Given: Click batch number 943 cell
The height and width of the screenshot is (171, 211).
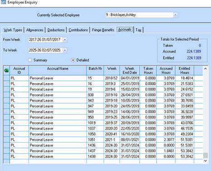Looking at the screenshot, I should click(x=95, y=101).
